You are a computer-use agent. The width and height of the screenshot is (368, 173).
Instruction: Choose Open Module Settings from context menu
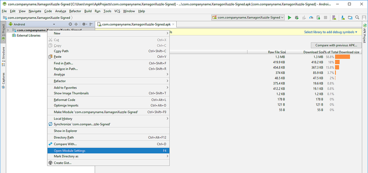point(108,151)
